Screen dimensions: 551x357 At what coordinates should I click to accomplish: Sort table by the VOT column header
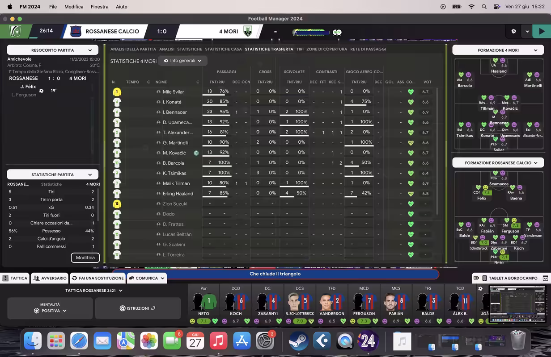[427, 82]
